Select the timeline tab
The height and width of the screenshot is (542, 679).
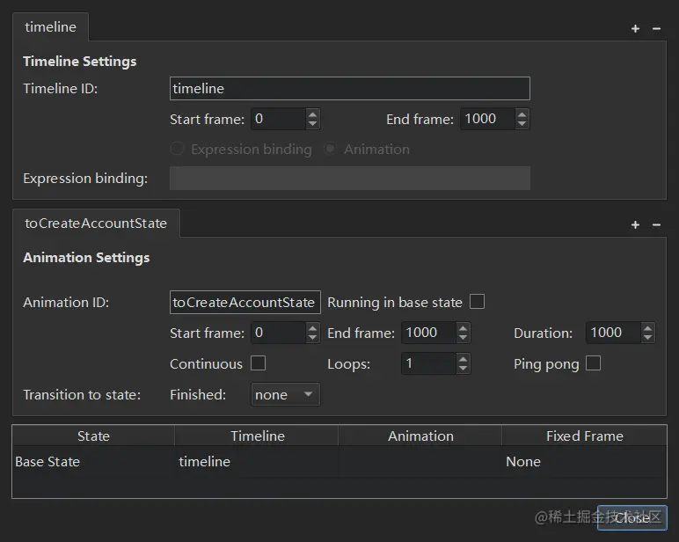point(50,27)
